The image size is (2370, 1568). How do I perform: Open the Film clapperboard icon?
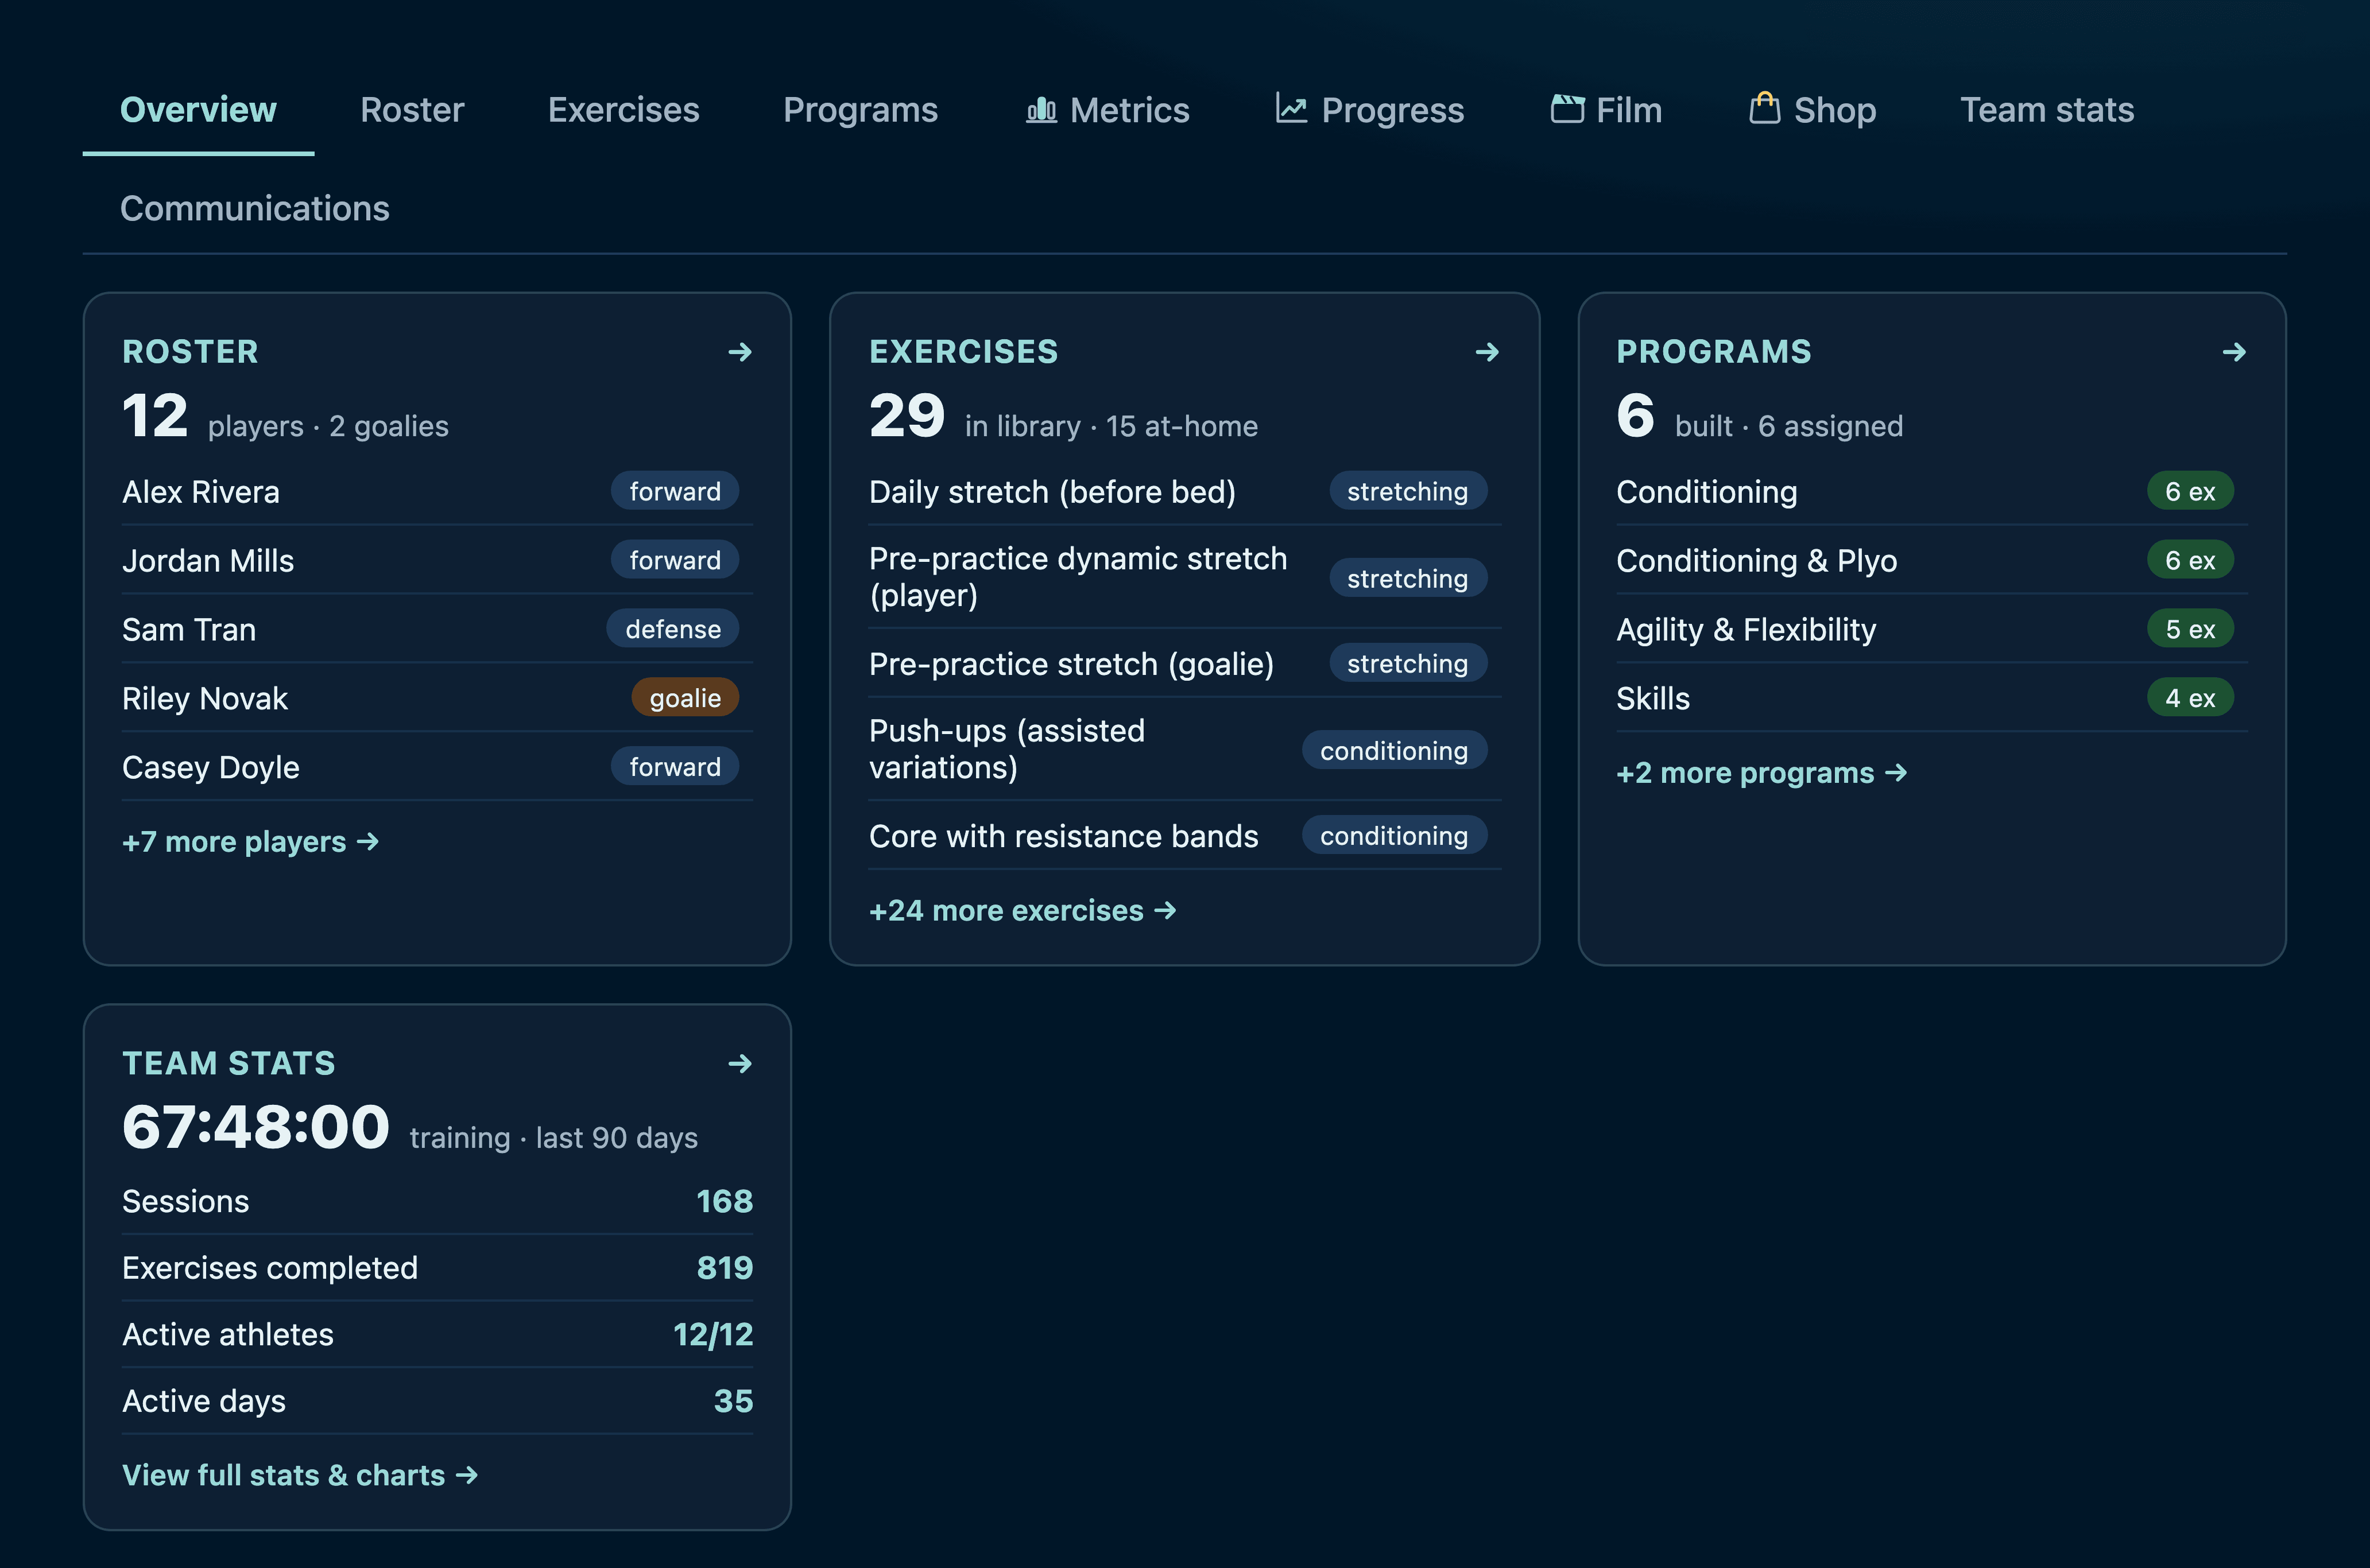click(1568, 108)
